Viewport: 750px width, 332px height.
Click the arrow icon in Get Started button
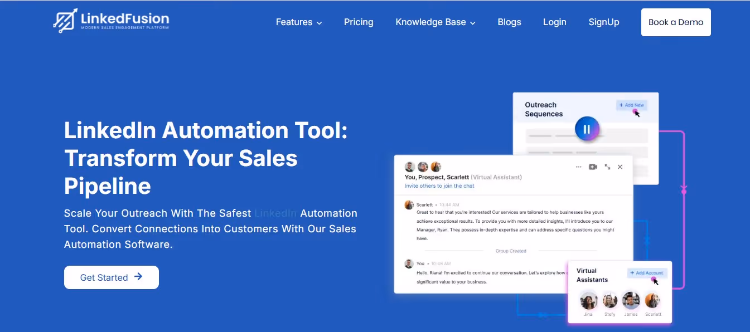pyautogui.click(x=138, y=277)
